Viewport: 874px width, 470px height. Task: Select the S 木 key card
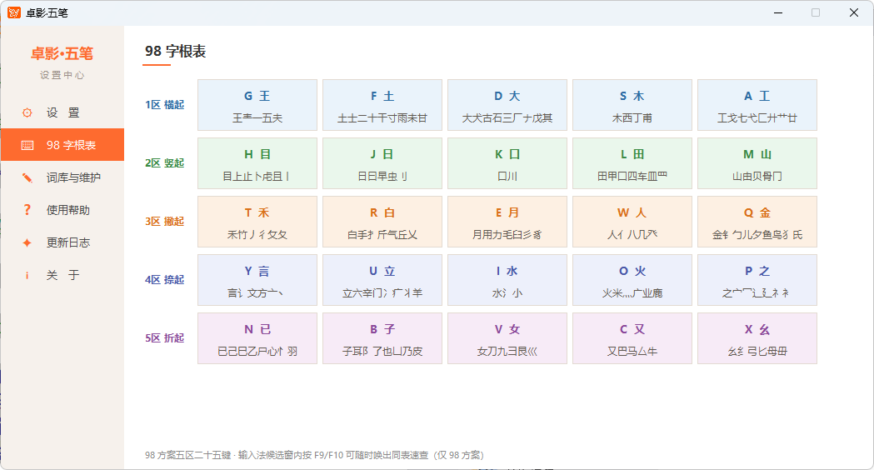point(632,105)
